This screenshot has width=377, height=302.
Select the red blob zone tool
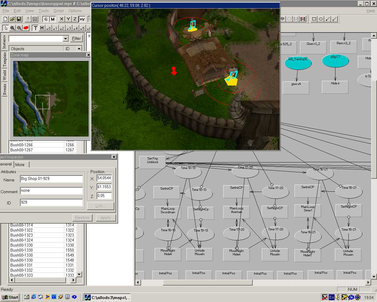[26, 28]
